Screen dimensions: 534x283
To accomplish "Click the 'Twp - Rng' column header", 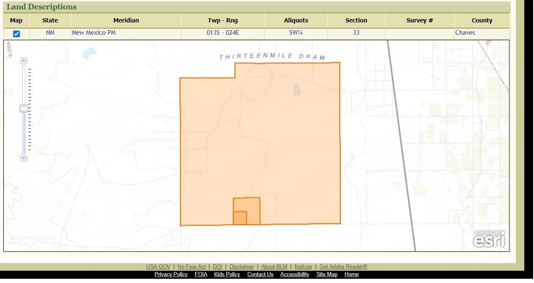I will 223,20.
